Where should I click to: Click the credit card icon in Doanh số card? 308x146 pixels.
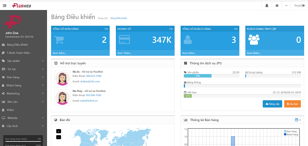pos(124,40)
